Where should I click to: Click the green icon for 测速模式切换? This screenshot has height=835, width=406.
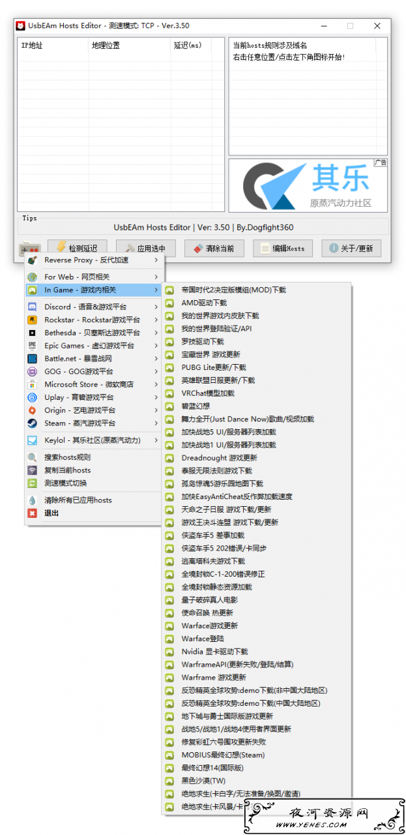(33, 483)
